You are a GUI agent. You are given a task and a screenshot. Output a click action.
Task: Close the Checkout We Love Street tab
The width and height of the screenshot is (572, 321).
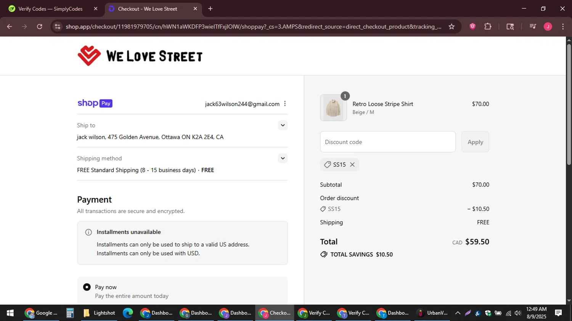195,9
